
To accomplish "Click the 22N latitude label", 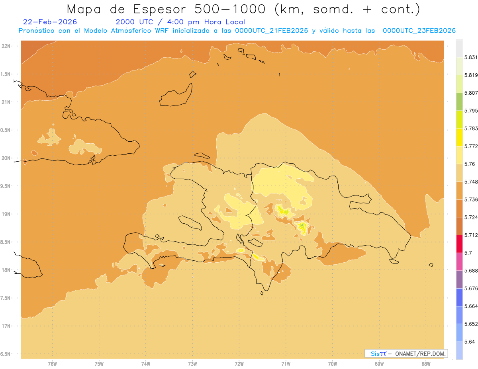I will pyautogui.click(x=7, y=46).
